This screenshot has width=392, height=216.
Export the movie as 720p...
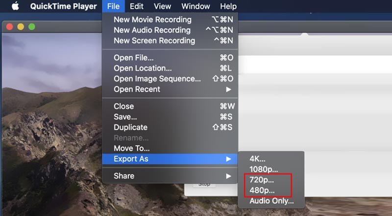pyautogui.click(x=271, y=179)
